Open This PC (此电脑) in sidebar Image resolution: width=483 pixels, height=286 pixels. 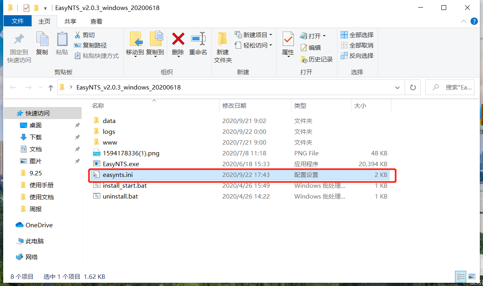(34, 241)
